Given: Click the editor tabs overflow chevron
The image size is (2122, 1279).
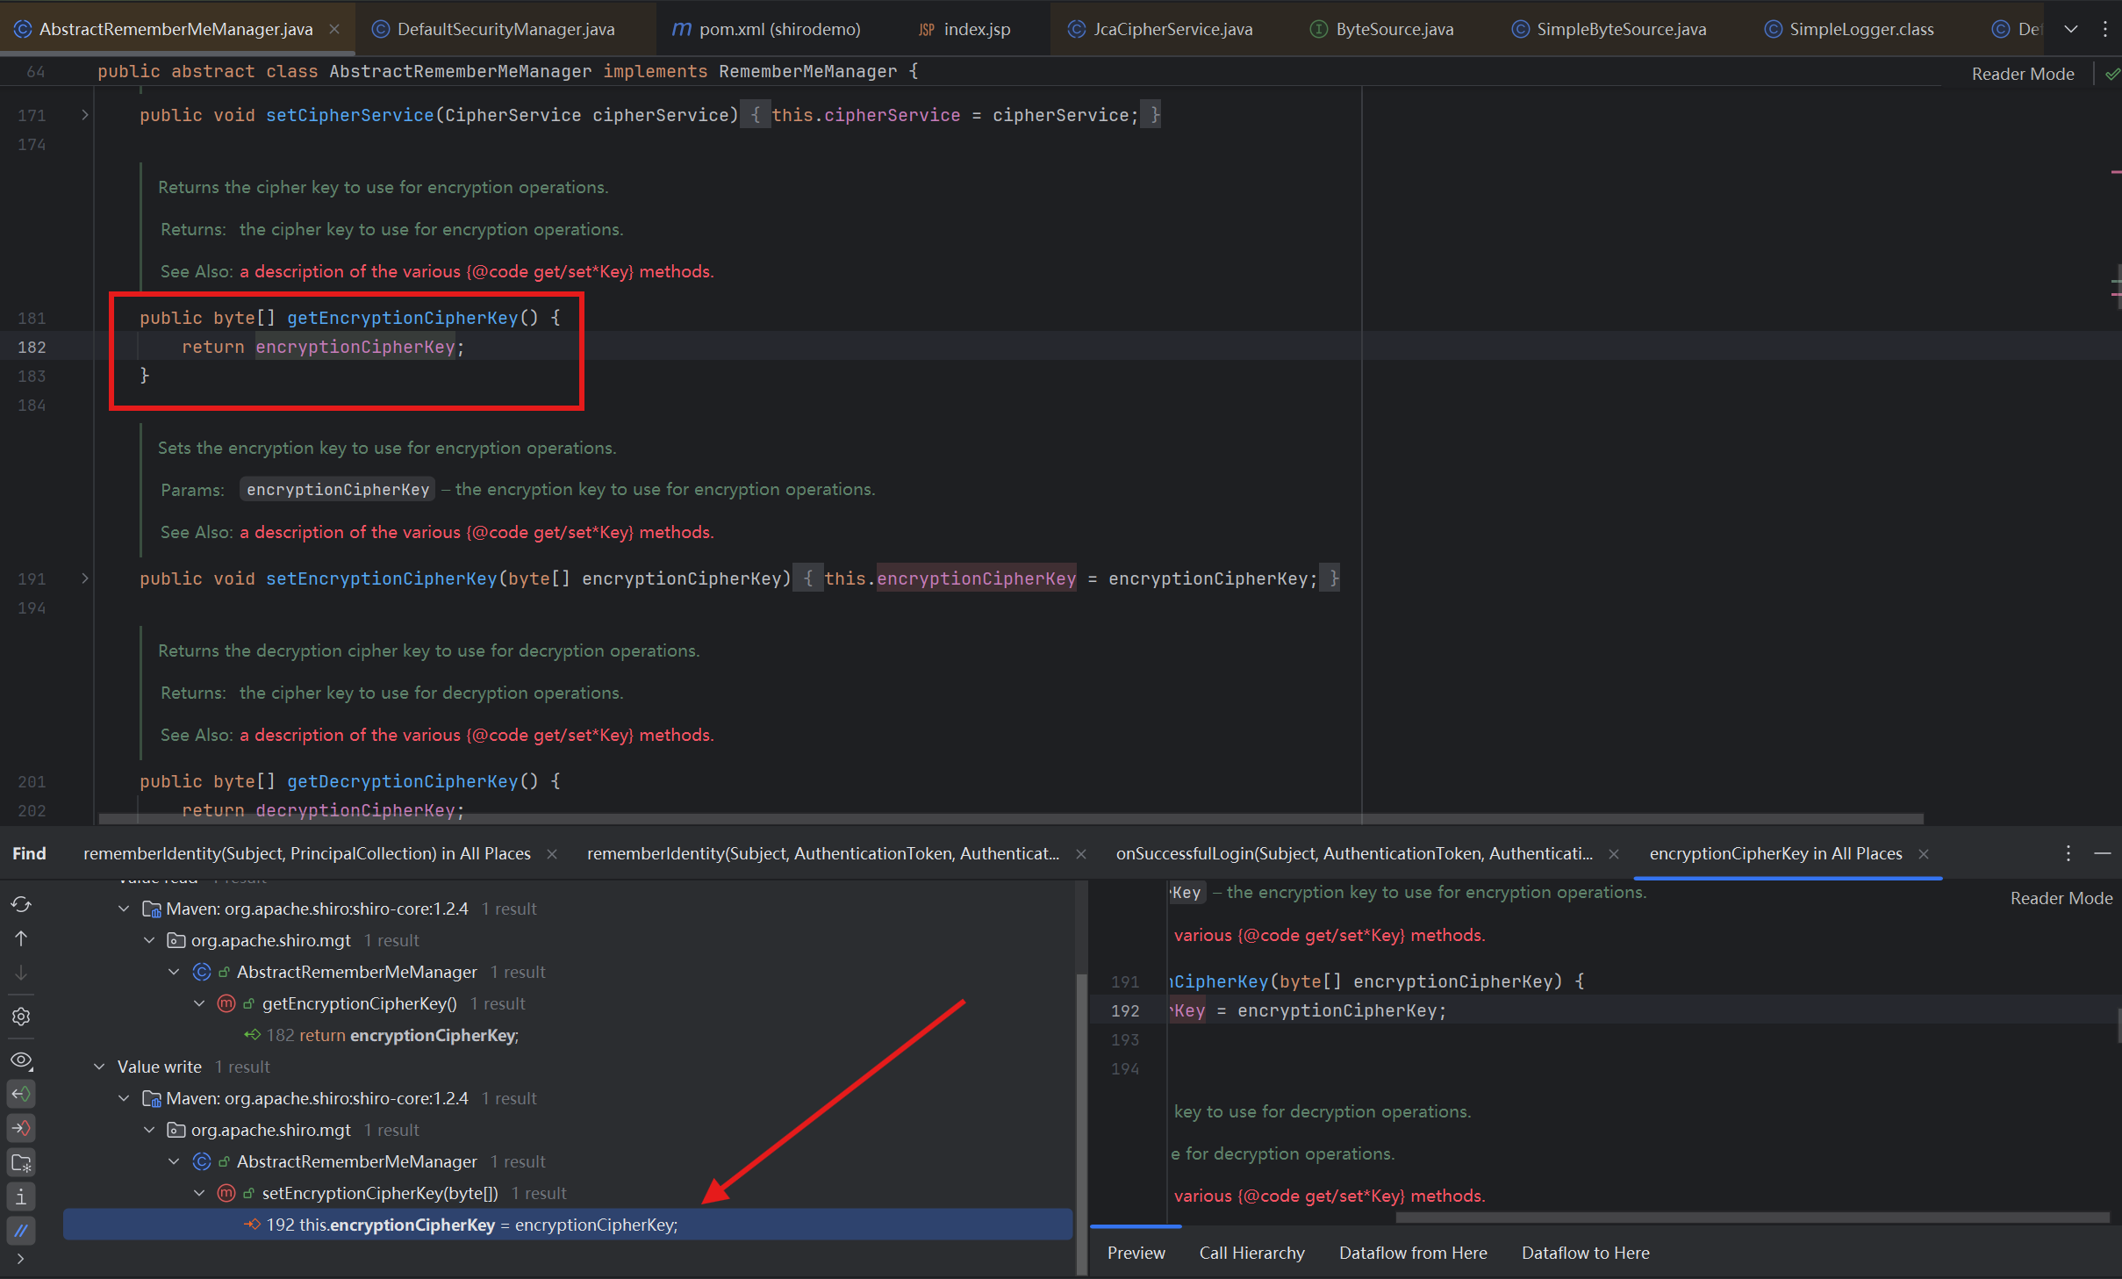Looking at the screenshot, I should click(2071, 29).
